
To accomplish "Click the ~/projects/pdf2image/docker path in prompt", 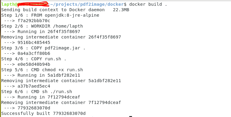I will point(88,5).
